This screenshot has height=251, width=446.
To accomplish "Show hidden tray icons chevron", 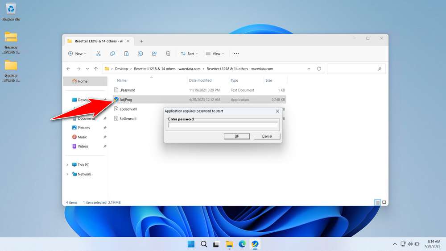I will pyautogui.click(x=395, y=244).
